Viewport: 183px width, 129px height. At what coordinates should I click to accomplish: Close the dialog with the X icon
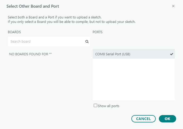[173, 6]
